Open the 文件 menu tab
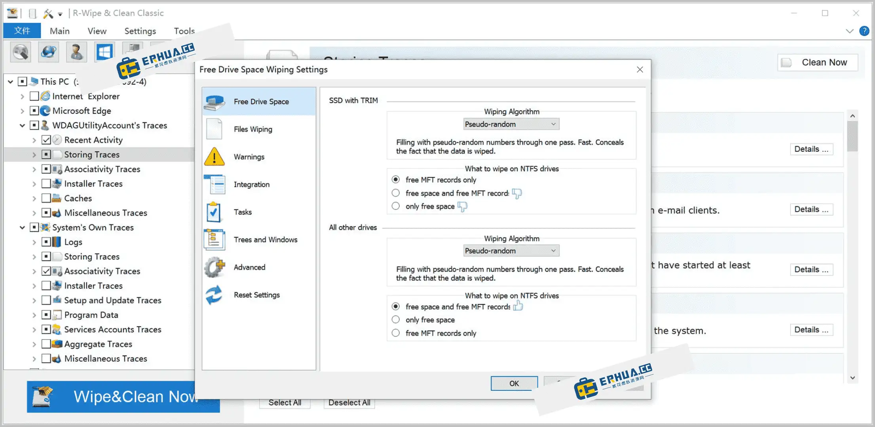 tap(22, 31)
